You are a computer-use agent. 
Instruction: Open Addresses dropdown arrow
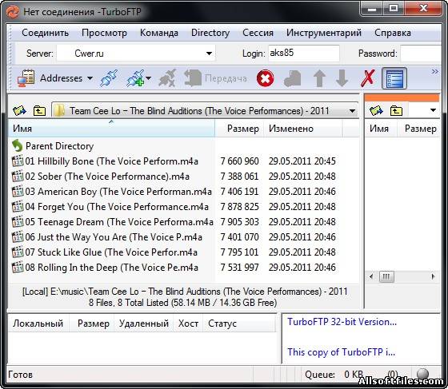[x=90, y=78]
